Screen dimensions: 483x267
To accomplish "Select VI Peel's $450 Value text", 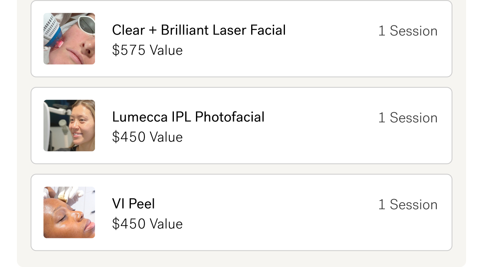I will tap(147, 224).
